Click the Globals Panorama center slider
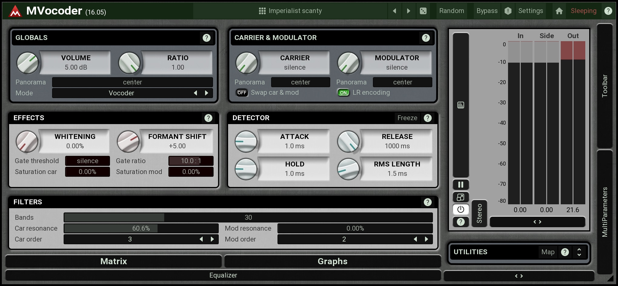Image resolution: width=618 pixels, height=286 pixels. click(x=132, y=82)
